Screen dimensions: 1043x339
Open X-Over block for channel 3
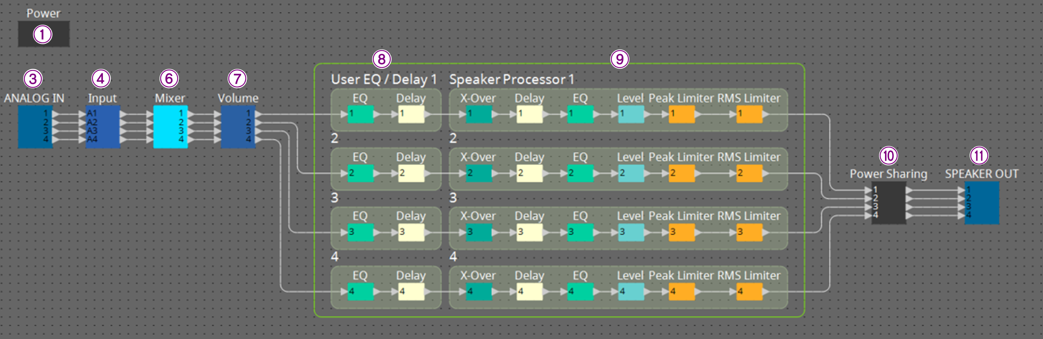479,232
